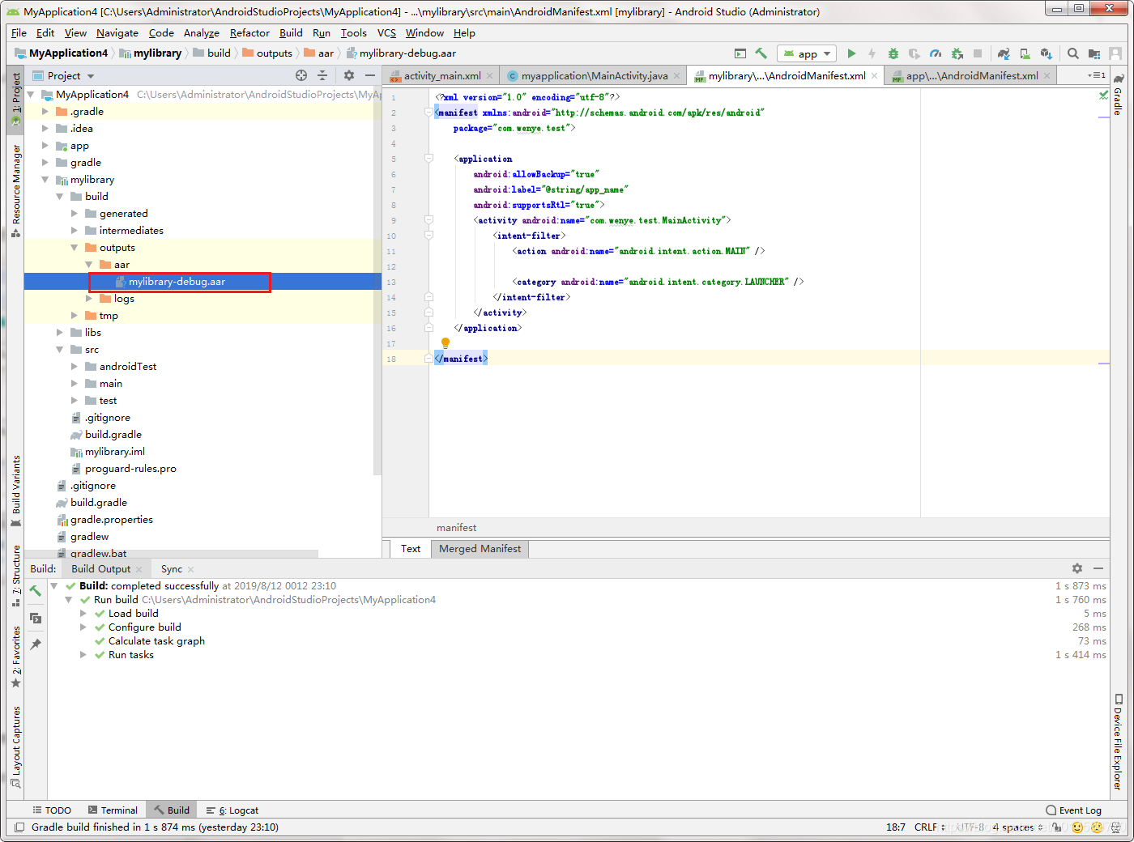Hide the Build panel with its minus icon
Screen dimensions: 1134x842
pyautogui.click(x=1098, y=568)
